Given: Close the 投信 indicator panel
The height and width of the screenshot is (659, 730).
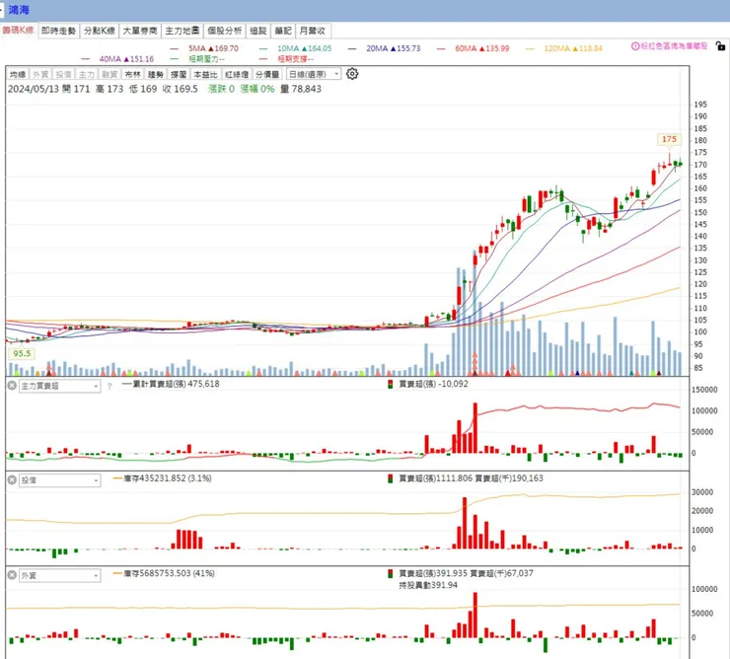Looking at the screenshot, I should coord(12,479).
